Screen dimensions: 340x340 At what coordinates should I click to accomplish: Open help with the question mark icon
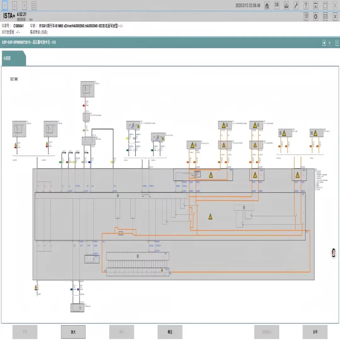point(306,5)
